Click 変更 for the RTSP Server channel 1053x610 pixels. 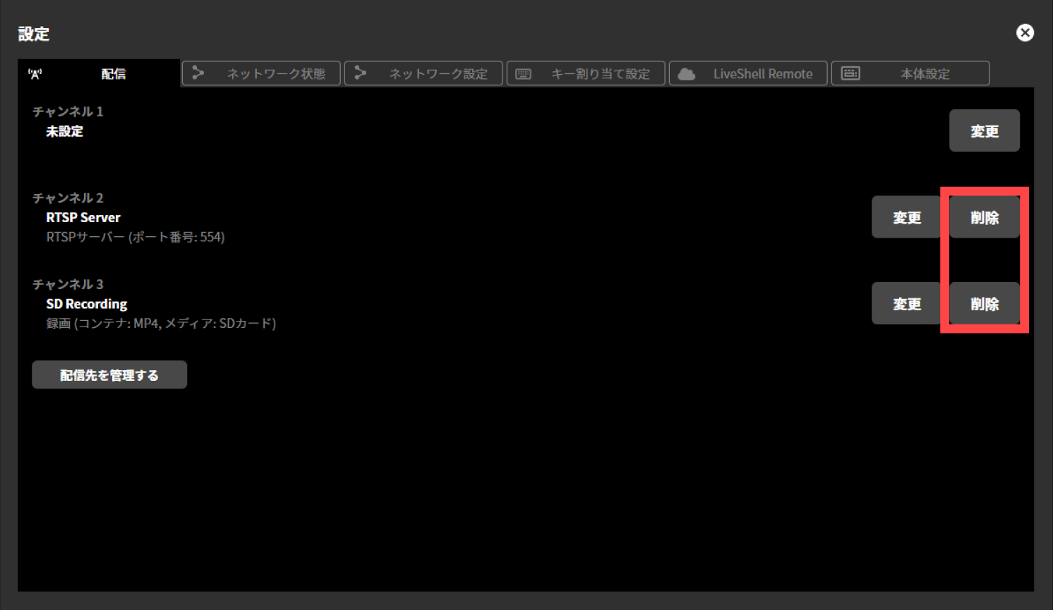pyautogui.click(x=905, y=216)
